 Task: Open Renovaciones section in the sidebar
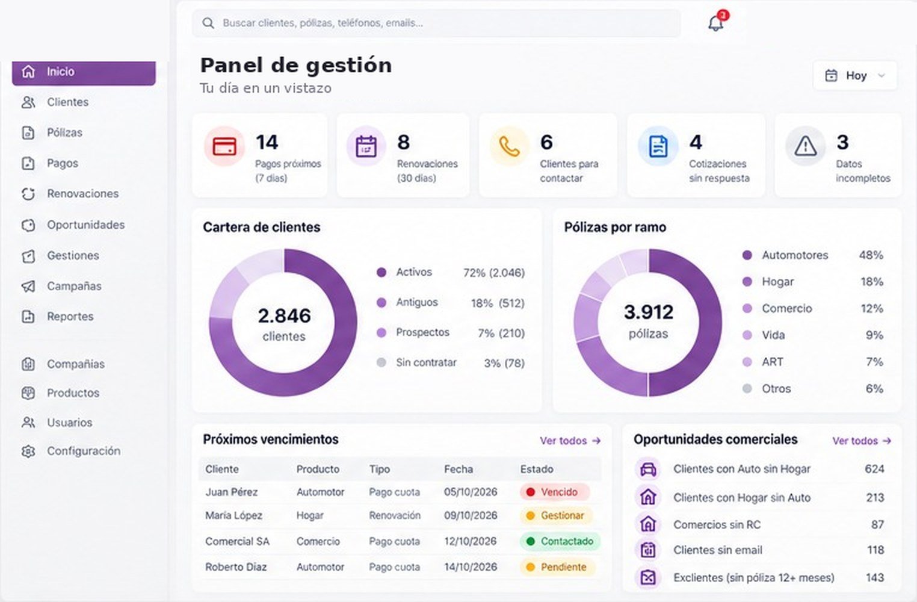(x=84, y=194)
